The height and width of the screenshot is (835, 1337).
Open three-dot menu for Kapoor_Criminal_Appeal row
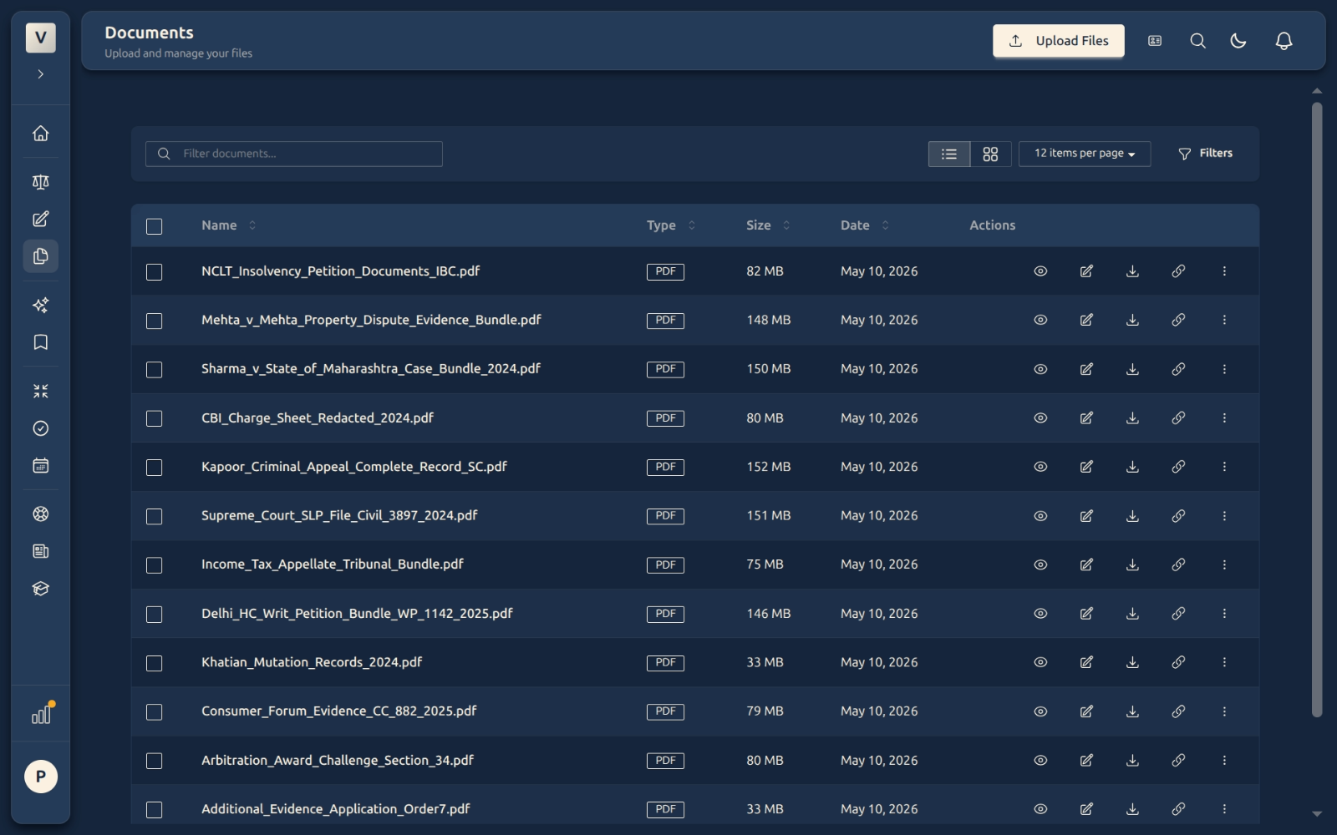(x=1224, y=467)
